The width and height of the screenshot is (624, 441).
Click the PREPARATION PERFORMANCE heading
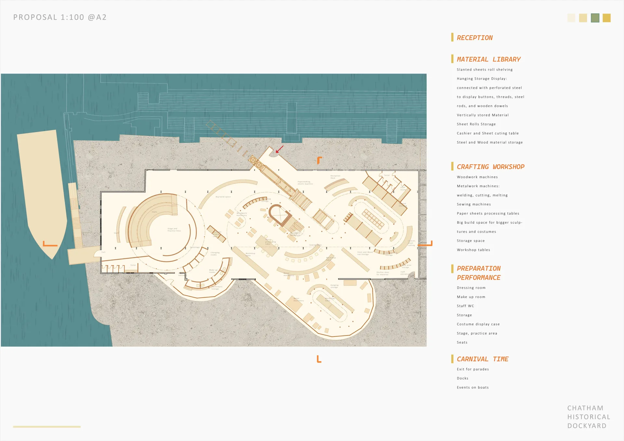tap(478, 273)
